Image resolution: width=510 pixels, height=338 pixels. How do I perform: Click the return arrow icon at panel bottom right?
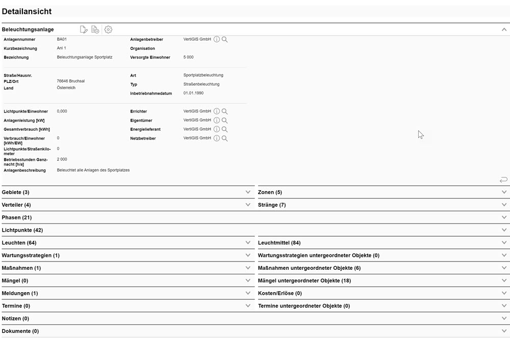click(503, 180)
